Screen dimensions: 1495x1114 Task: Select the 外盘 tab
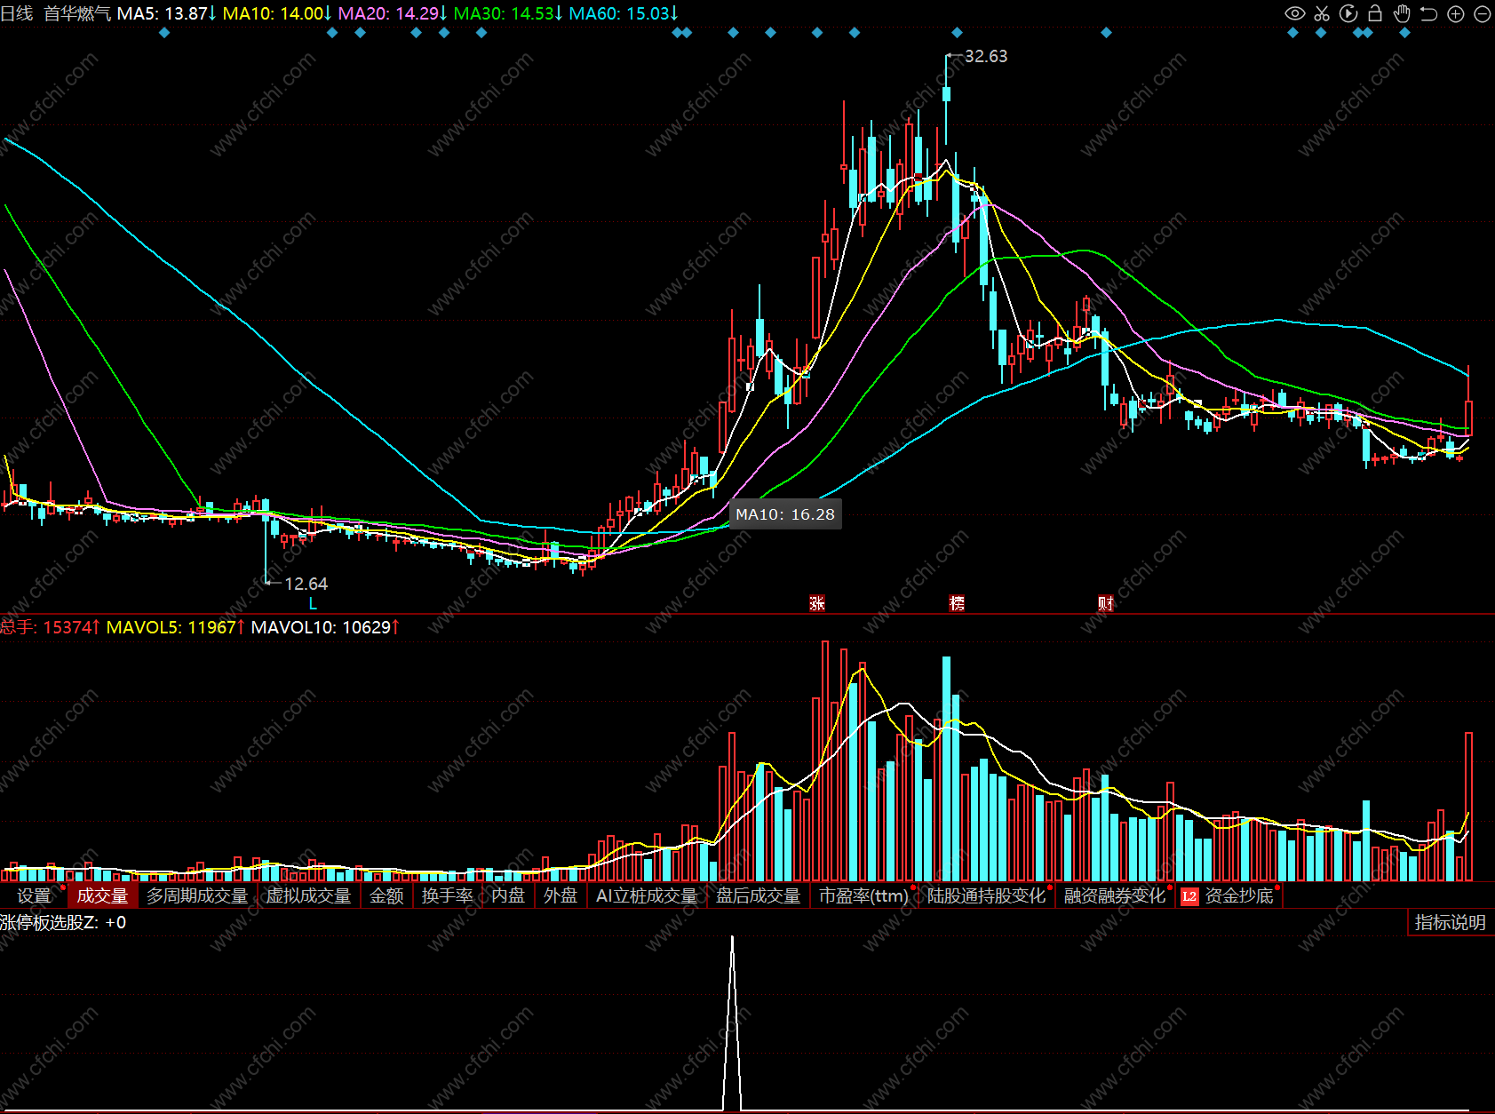pyautogui.click(x=561, y=895)
